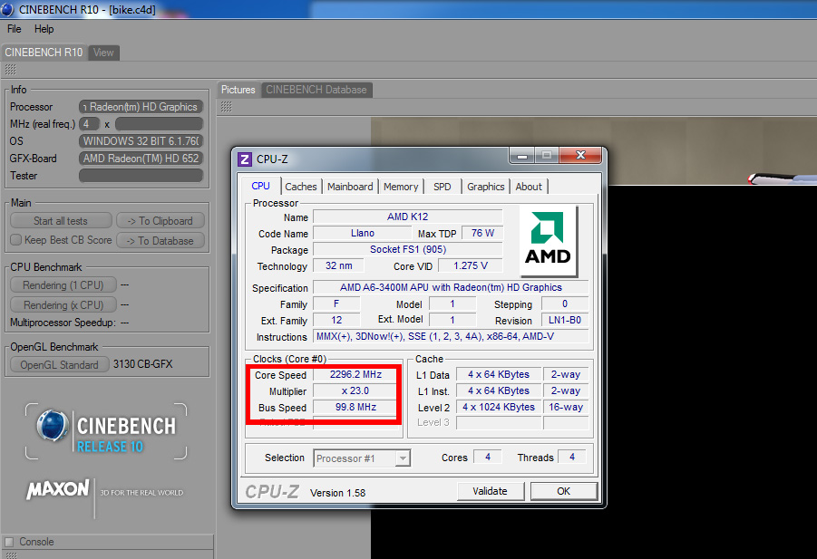
Task: Click the 16-way Level 2 associativity value
Action: (x=566, y=407)
